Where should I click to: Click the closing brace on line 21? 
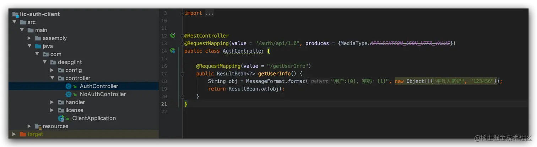tap(186, 104)
